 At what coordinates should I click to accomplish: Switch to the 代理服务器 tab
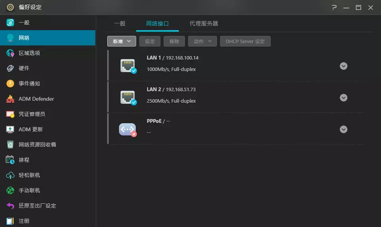click(x=204, y=23)
